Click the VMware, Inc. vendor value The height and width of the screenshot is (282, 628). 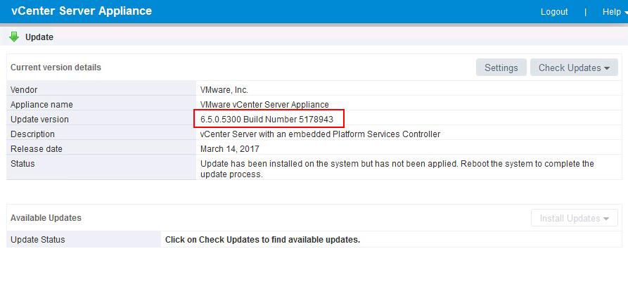click(x=224, y=90)
